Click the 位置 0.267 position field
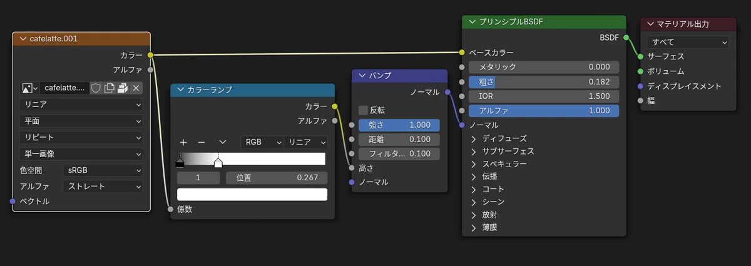751x266 pixels. [x=277, y=178]
